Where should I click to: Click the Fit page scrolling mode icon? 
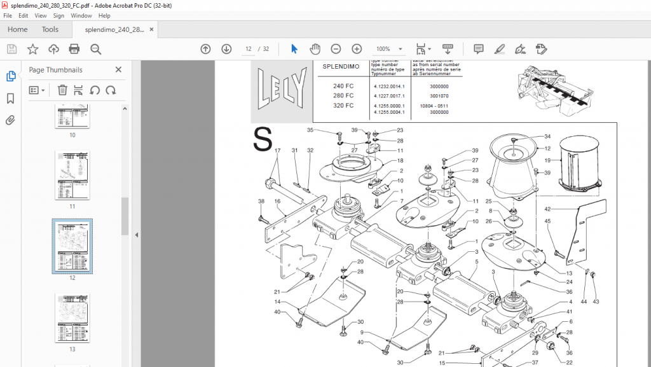421,50
